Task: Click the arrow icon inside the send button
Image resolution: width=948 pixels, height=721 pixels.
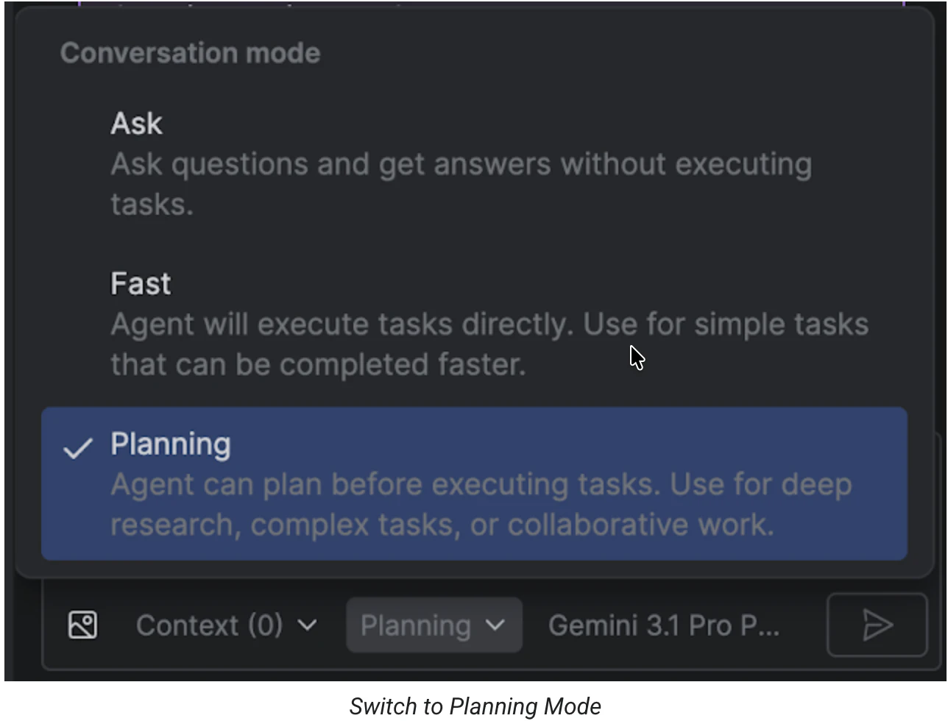Action: click(877, 625)
